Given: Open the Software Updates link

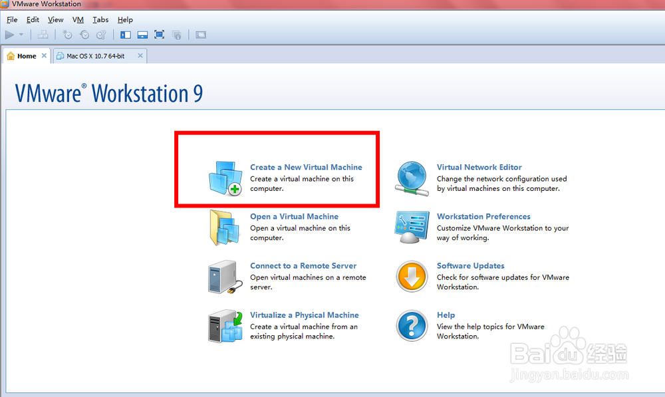Looking at the screenshot, I should 471,265.
